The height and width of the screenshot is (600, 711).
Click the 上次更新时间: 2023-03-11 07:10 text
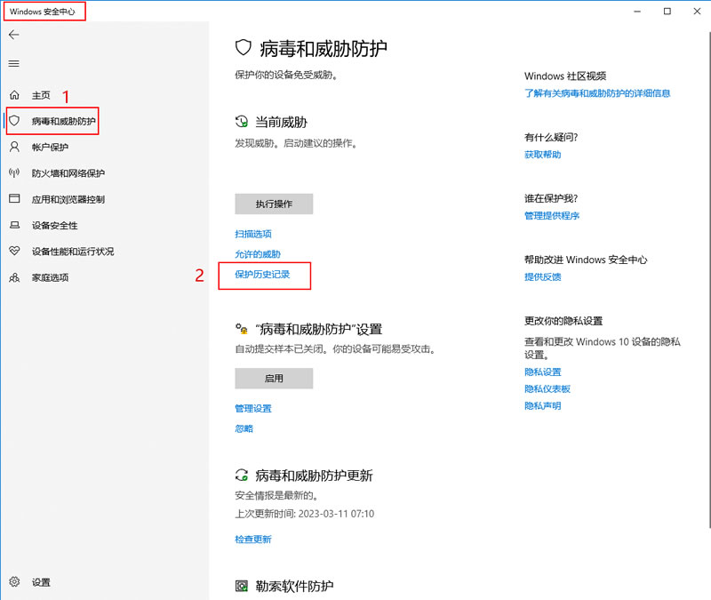305,514
